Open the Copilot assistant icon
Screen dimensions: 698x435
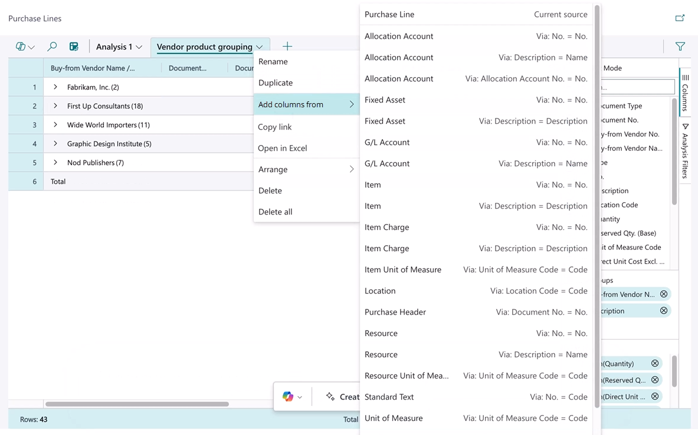coord(287,397)
